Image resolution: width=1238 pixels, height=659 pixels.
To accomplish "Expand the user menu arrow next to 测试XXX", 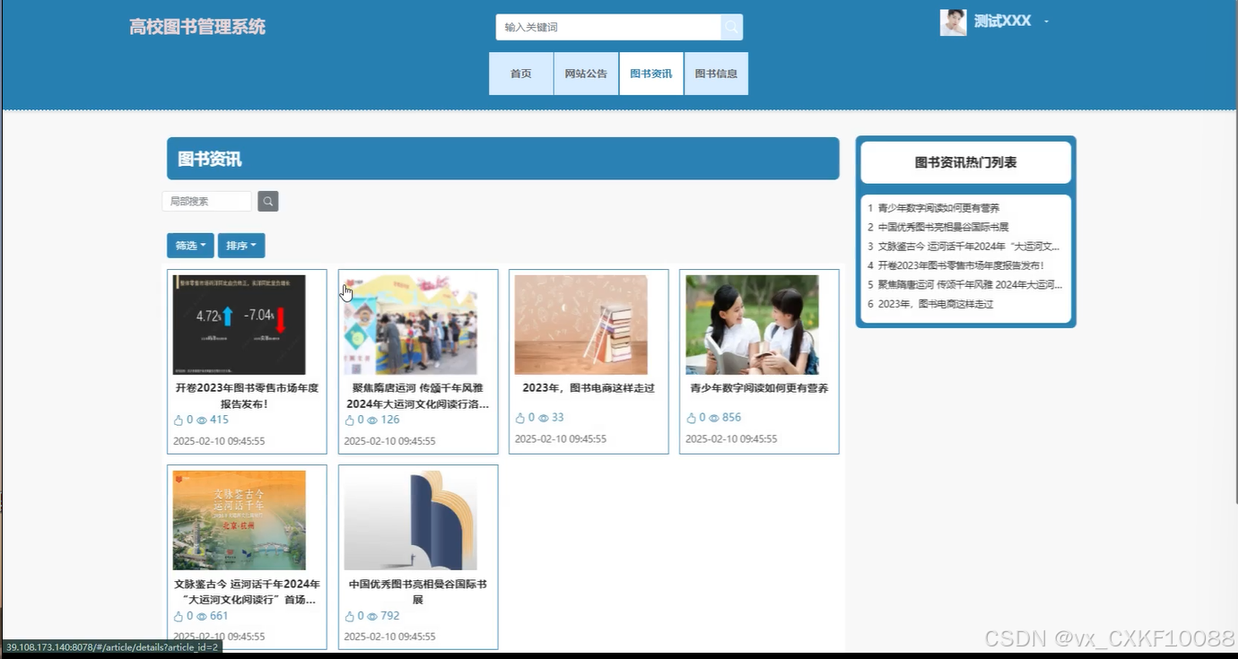I will (1046, 22).
